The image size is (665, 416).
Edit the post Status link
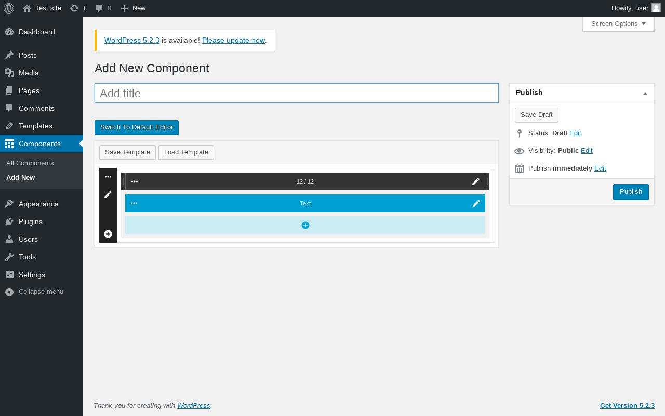(575, 133)
